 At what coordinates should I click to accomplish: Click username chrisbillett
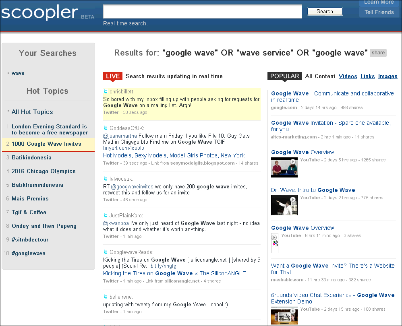pos(122,92)
